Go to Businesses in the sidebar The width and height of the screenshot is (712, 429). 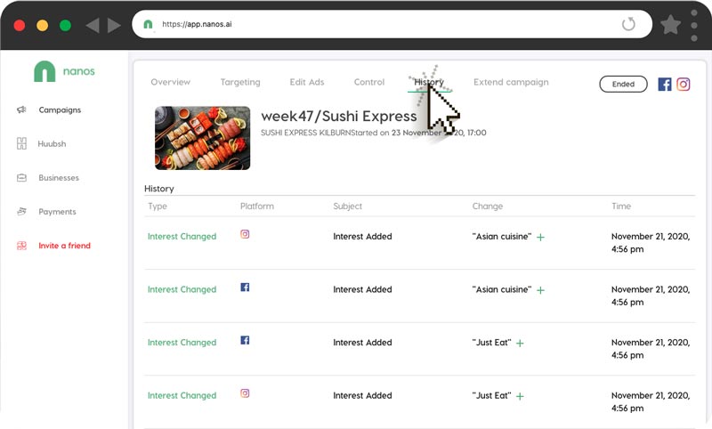click(59, 178)
